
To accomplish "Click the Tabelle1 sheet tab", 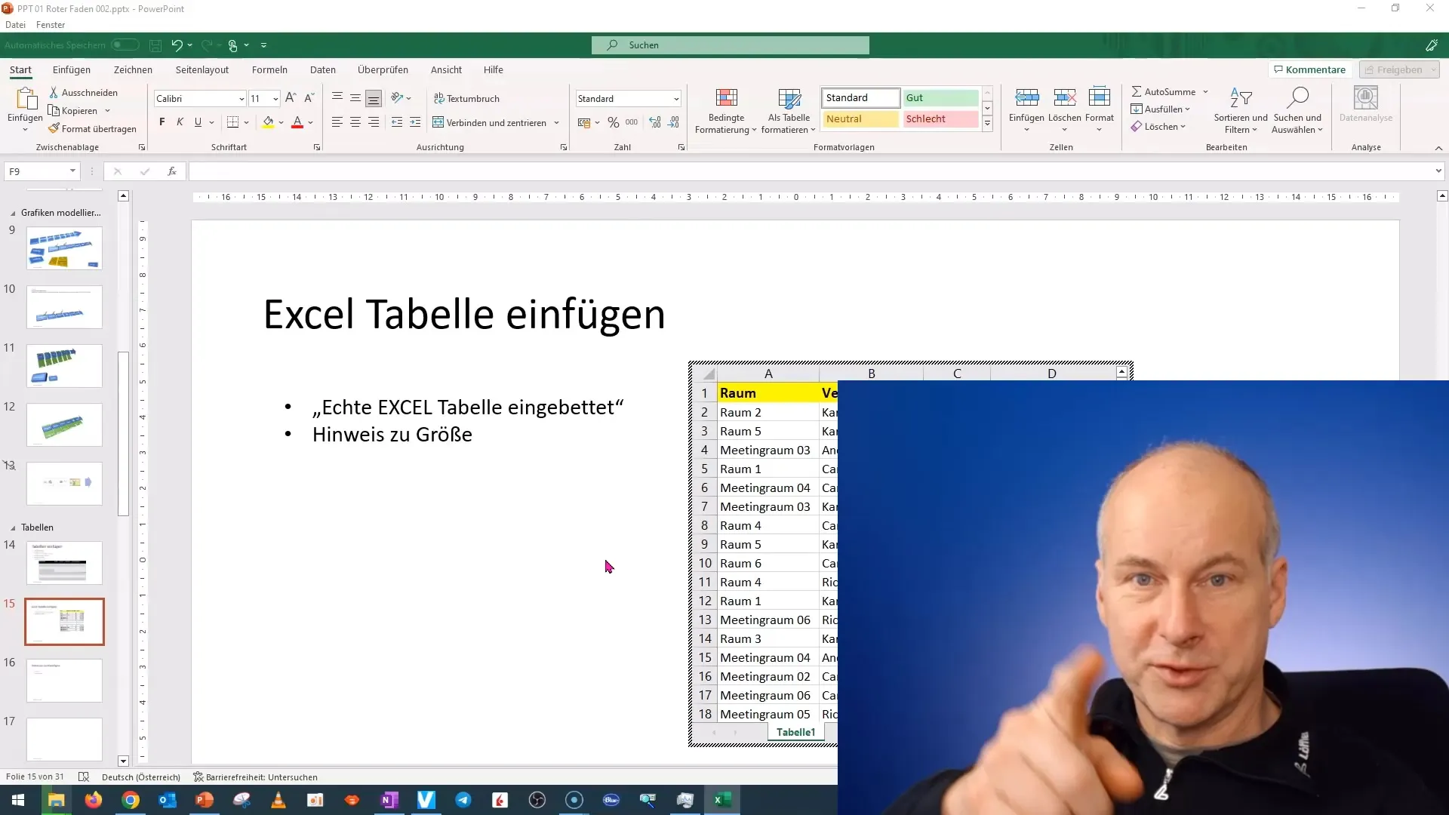I will pos(796,731).
